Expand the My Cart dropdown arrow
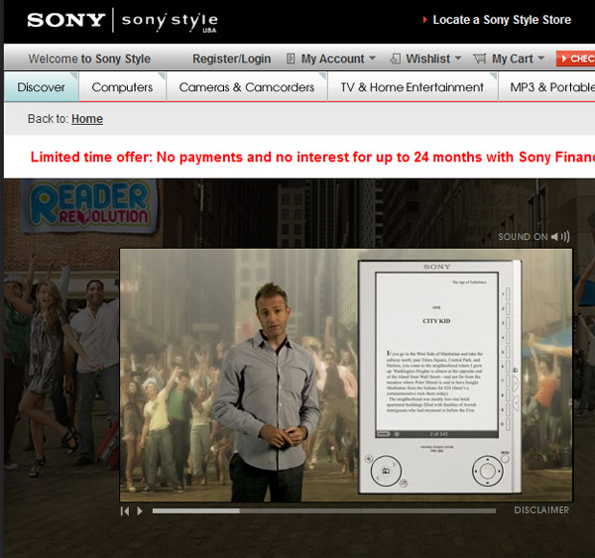Screen dimensions: 595x558 click(541, 58)
